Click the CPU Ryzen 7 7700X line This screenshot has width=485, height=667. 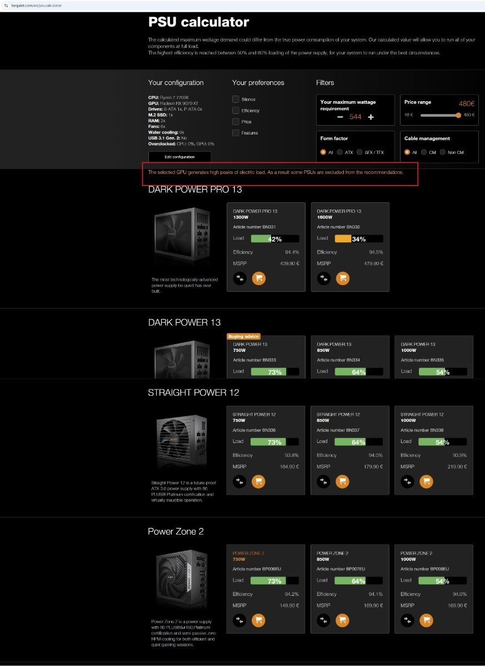[168, 98]
